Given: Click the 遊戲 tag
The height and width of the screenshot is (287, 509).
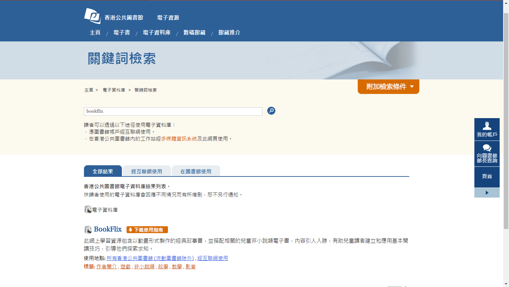Looking at the screenshot, I should 125,267.
